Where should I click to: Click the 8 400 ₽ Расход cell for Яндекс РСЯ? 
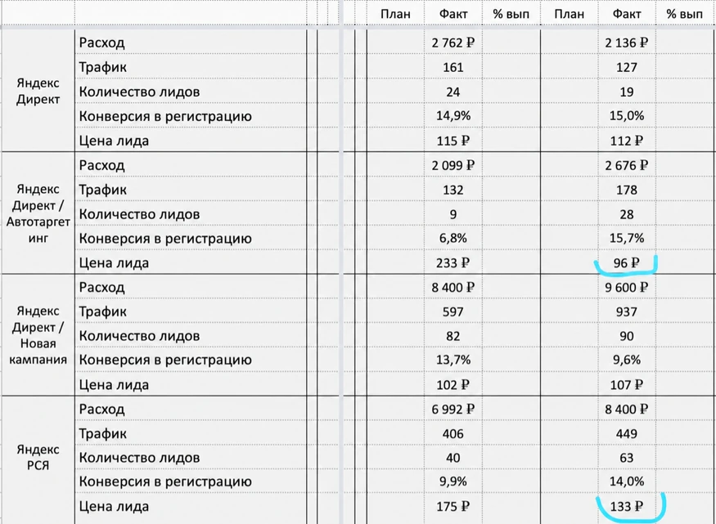(x=627, y=409)
